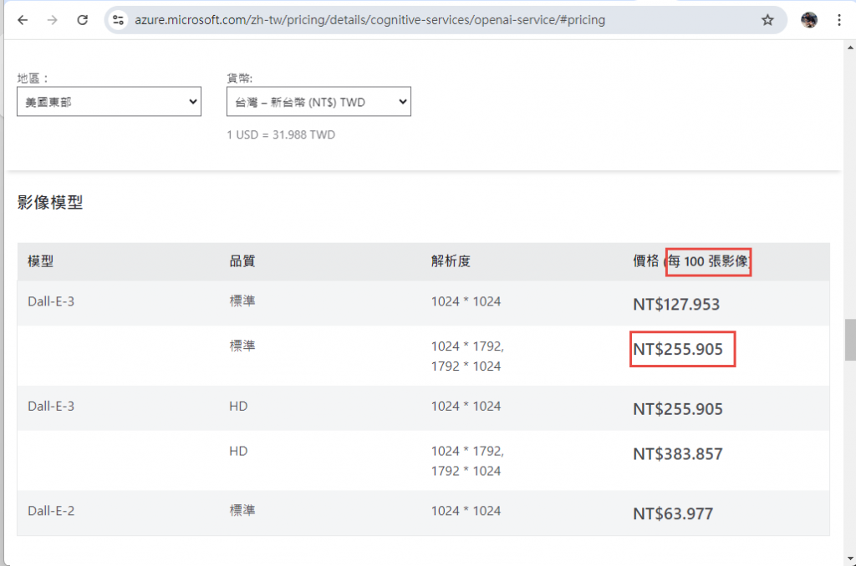Open the 貨幣 currency dropdown TWD
This screenshot has width=856, height=566.
318,101
